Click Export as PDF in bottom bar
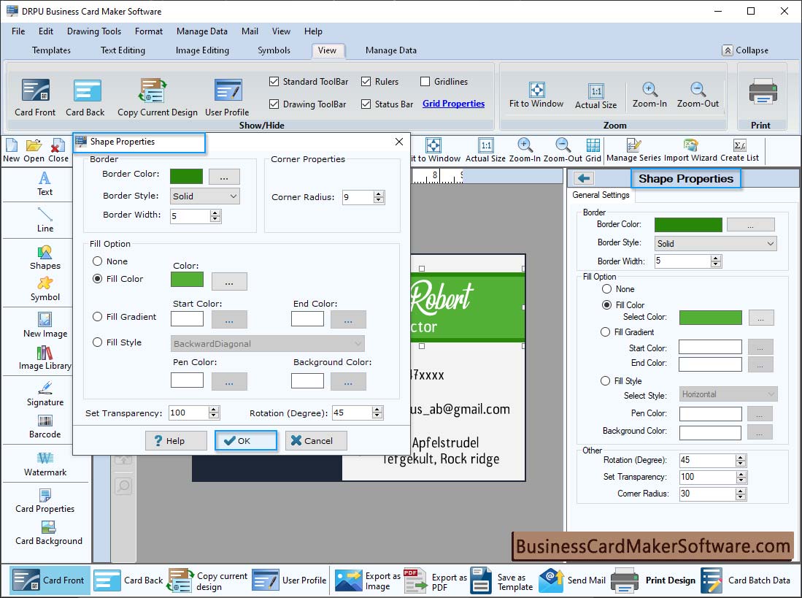 pyautogui.click(x=435, y=581)
